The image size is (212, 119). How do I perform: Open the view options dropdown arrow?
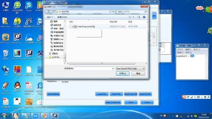[133, 17]
